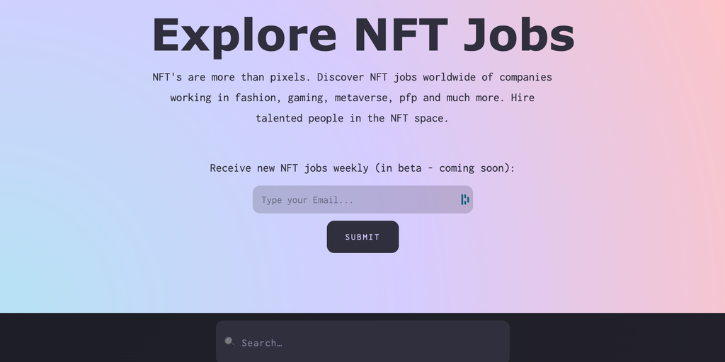Click into the Search… box
This screenshot has height=362, width=725.
coord(368,342)
